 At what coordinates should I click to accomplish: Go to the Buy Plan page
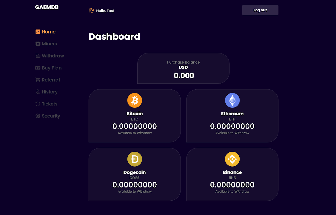(51, 68)
